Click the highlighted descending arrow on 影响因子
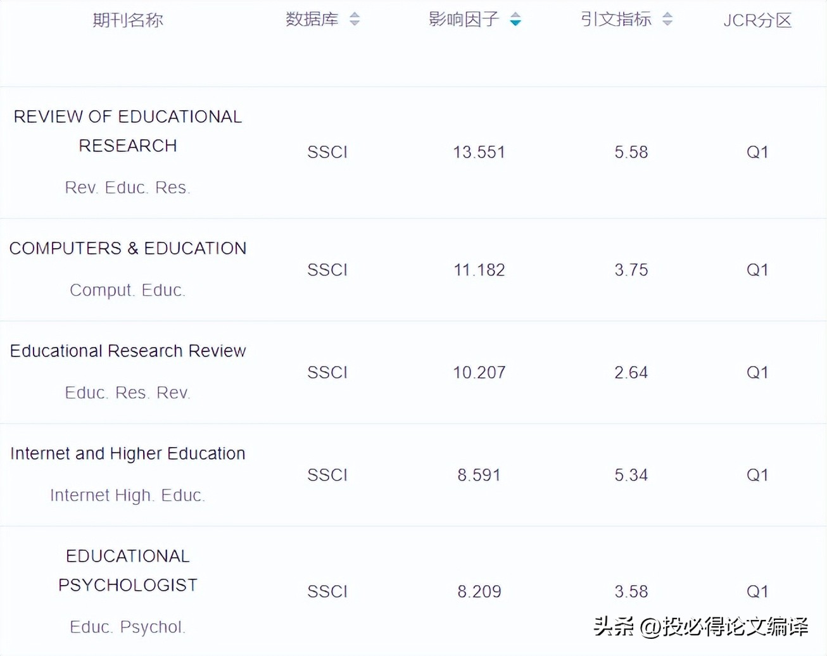The width and height of the screenshot is (827, 656). (x=515, y=23)
